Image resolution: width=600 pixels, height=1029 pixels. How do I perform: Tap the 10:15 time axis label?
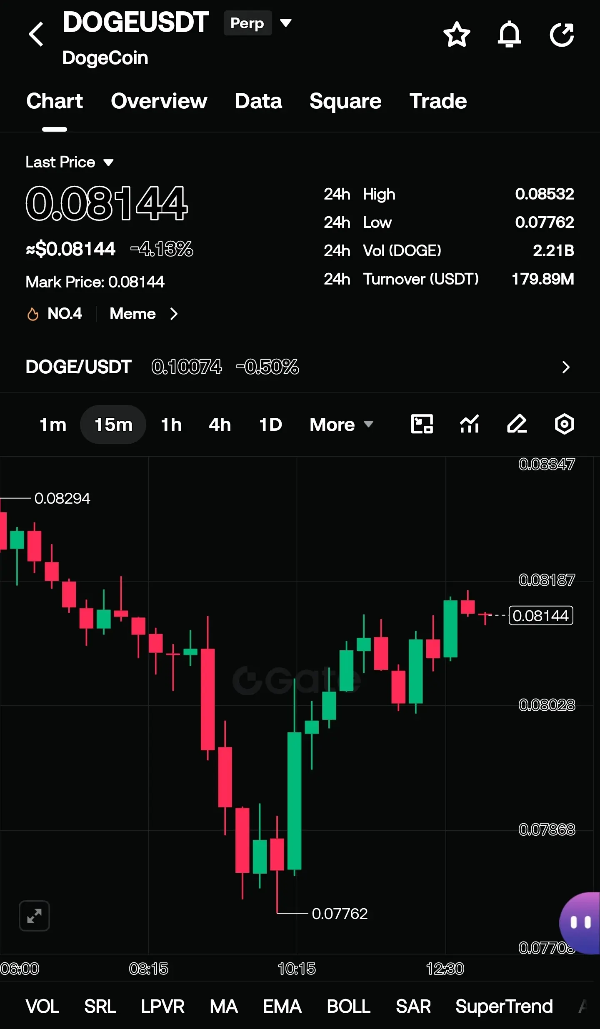(297, 969)
